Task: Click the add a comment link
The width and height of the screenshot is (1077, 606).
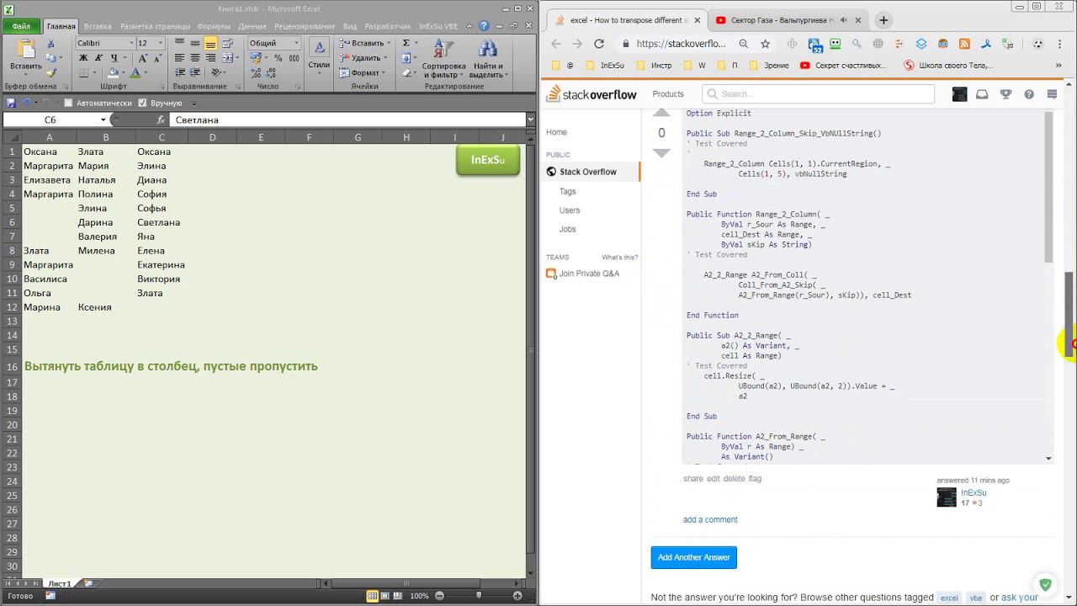Action: pos(710,519)
